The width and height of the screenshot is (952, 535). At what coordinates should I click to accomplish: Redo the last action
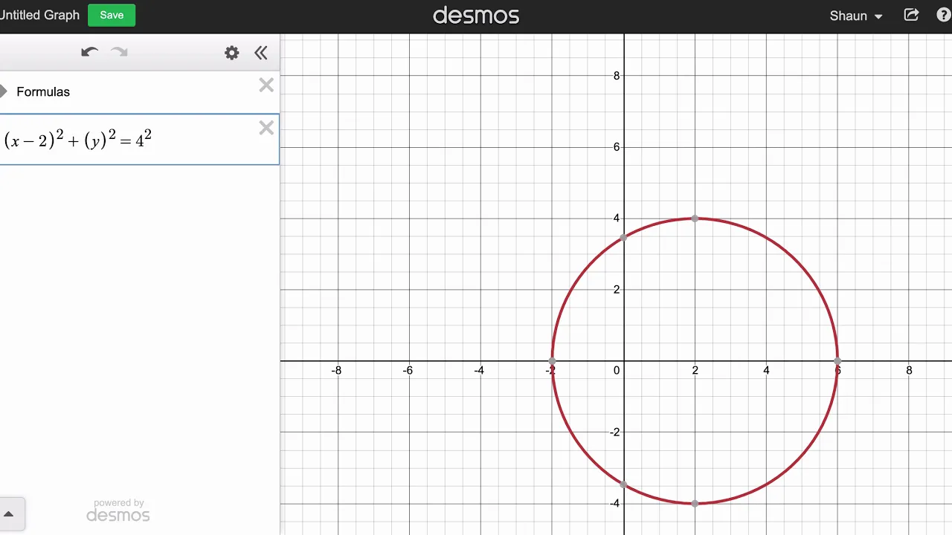[x=119, y=52]
